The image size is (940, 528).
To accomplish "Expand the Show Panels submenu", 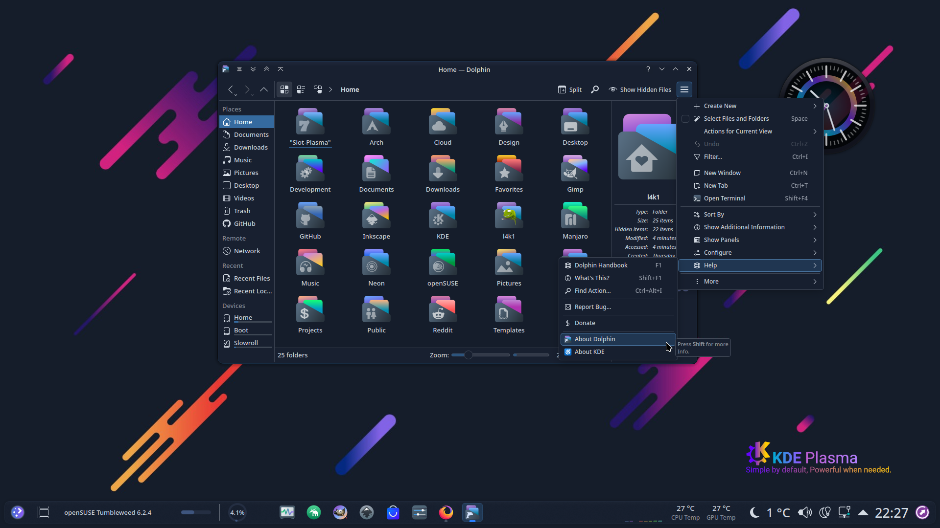I will coord(750,240).
